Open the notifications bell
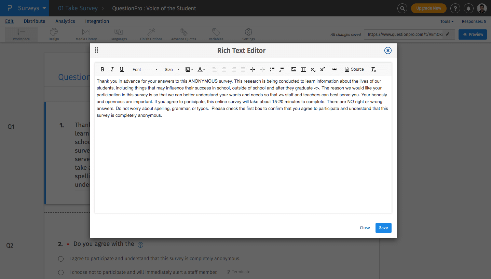 pos(468,8)
